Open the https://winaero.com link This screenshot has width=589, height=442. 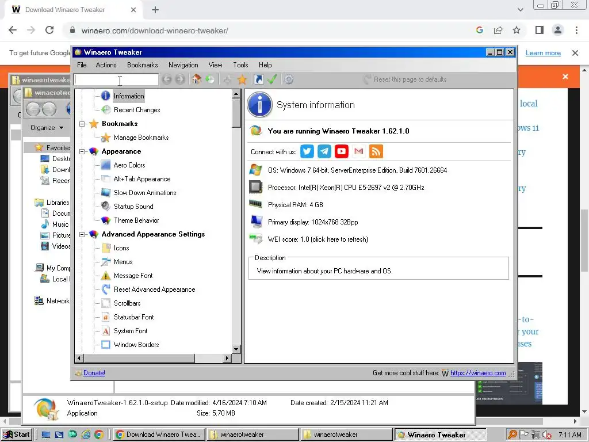(478, 373)
